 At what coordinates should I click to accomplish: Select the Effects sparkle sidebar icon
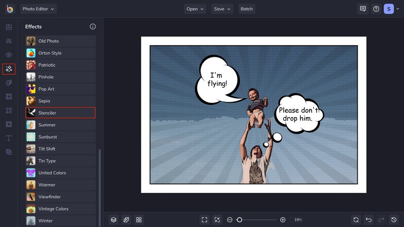pyautogui.click(x=9, y=69)
